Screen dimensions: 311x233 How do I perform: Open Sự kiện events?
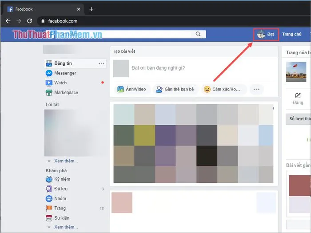62,218
